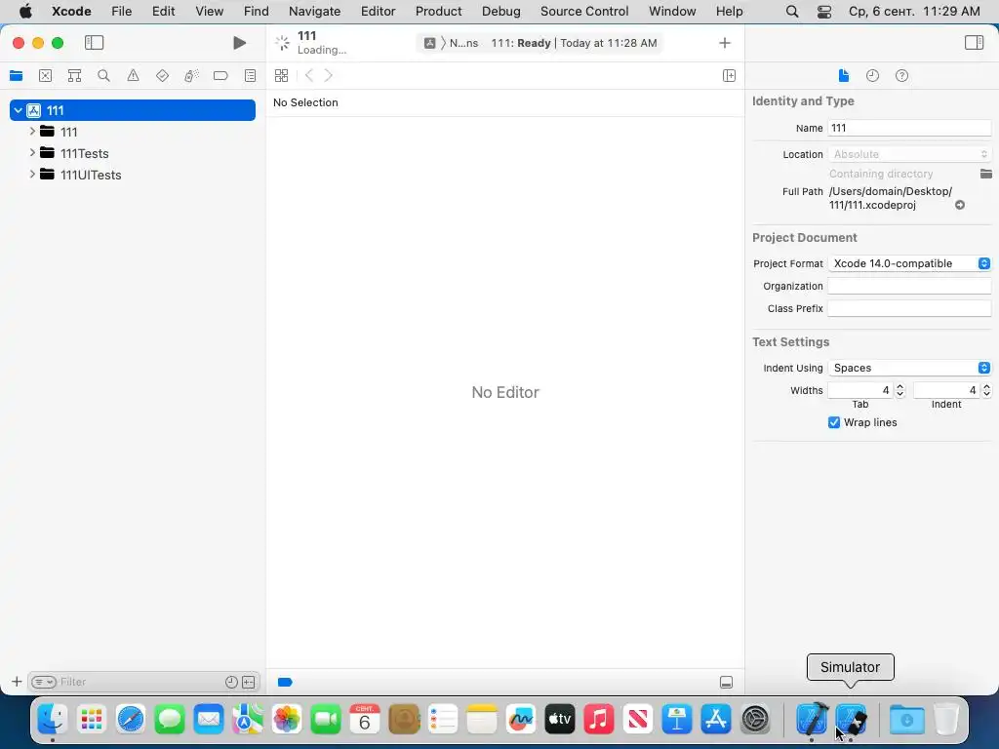Go forward with the editor right chevron

[328, 76]
